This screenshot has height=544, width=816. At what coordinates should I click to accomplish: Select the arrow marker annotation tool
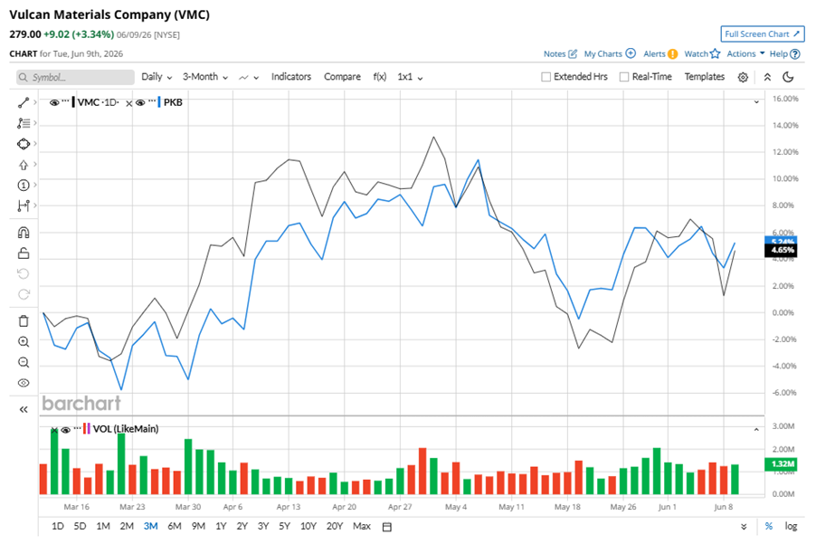coord(24,165)
